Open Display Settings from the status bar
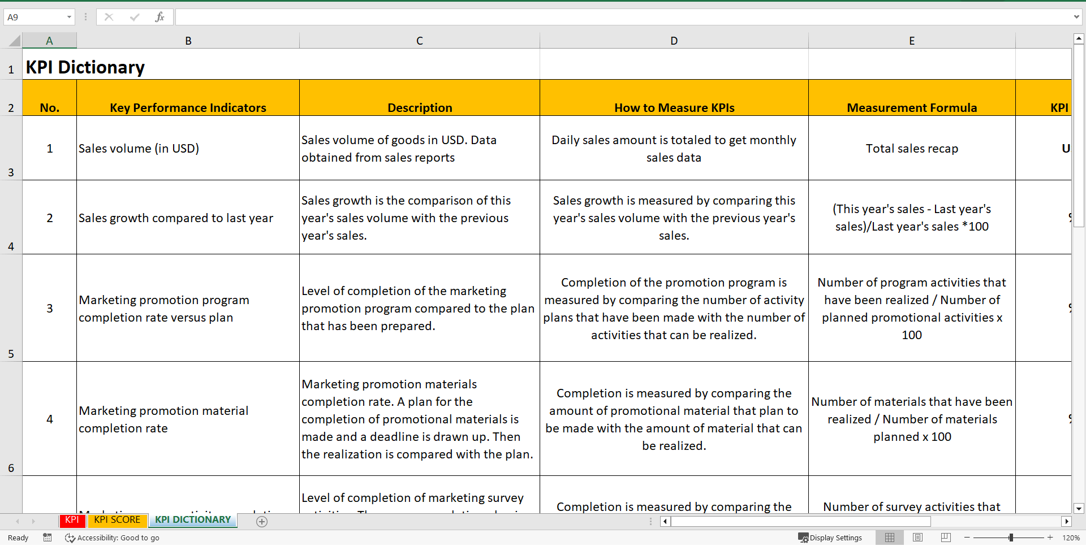This screenshot has height=546, width=1086. click(830, 538)
